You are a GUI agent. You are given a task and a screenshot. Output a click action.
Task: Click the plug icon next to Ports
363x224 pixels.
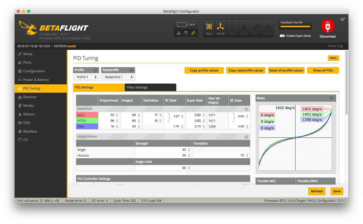20,62
